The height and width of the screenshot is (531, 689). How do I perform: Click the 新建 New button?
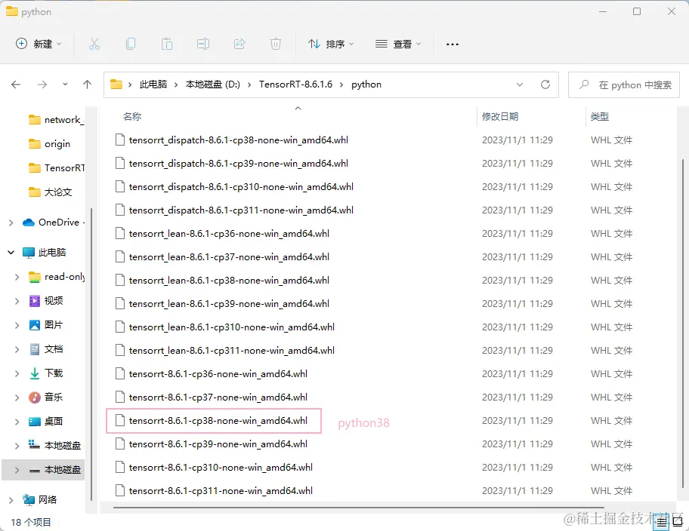click(38, 44)
